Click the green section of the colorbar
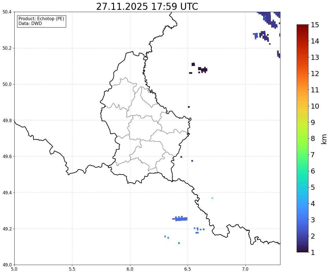This screenshot has height=274, width=330. coord(303,148)
